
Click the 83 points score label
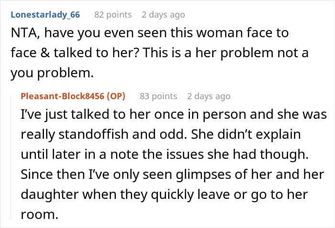point(158,96)
